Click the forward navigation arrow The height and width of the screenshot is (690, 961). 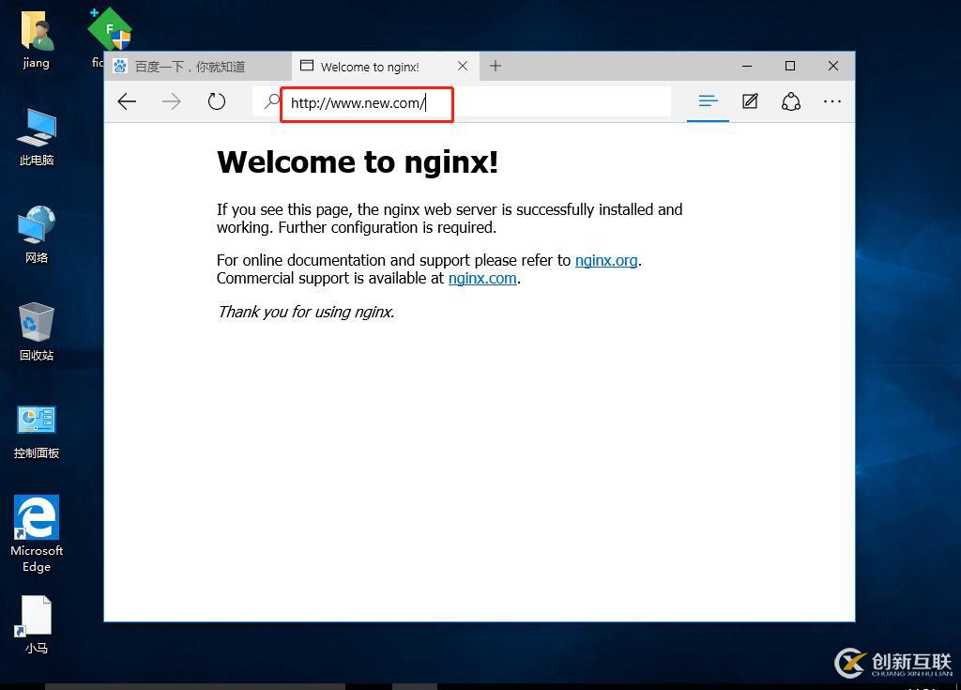[x=172, y=101]
